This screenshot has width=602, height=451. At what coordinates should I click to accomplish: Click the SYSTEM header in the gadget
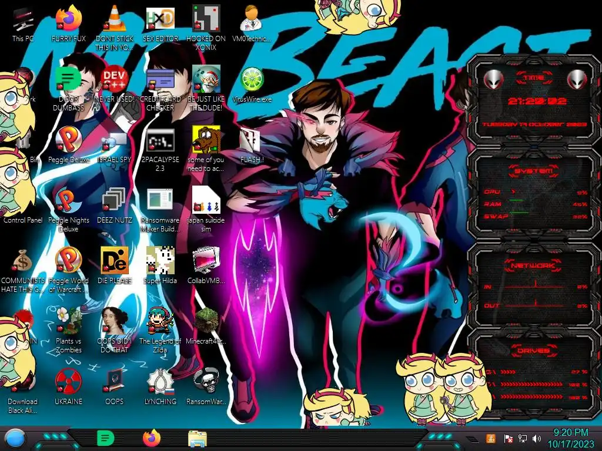[534, 171]
